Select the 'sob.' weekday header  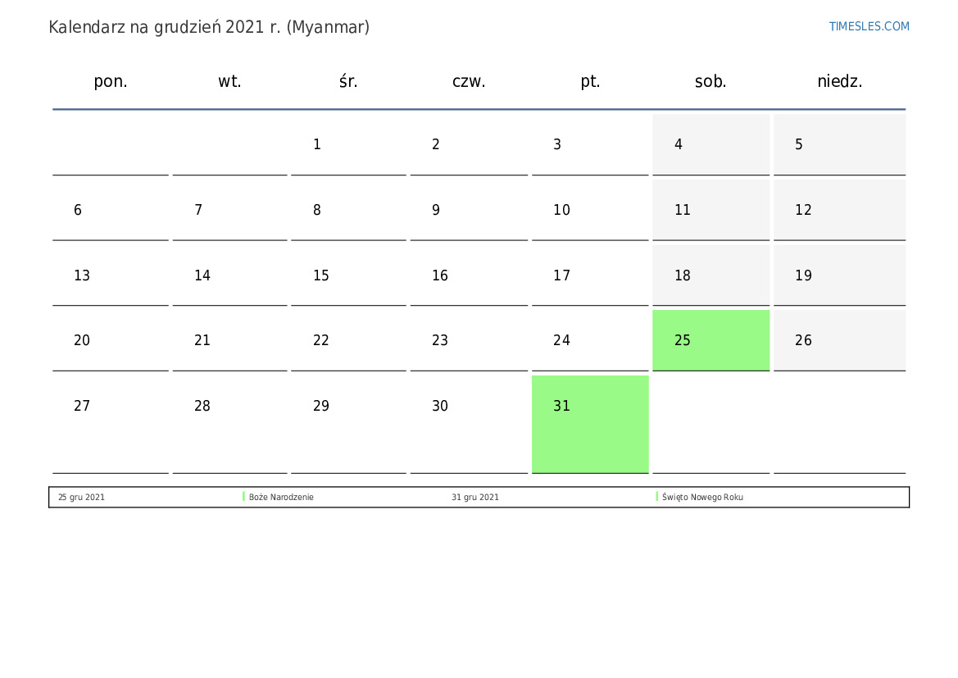(711, 81)
